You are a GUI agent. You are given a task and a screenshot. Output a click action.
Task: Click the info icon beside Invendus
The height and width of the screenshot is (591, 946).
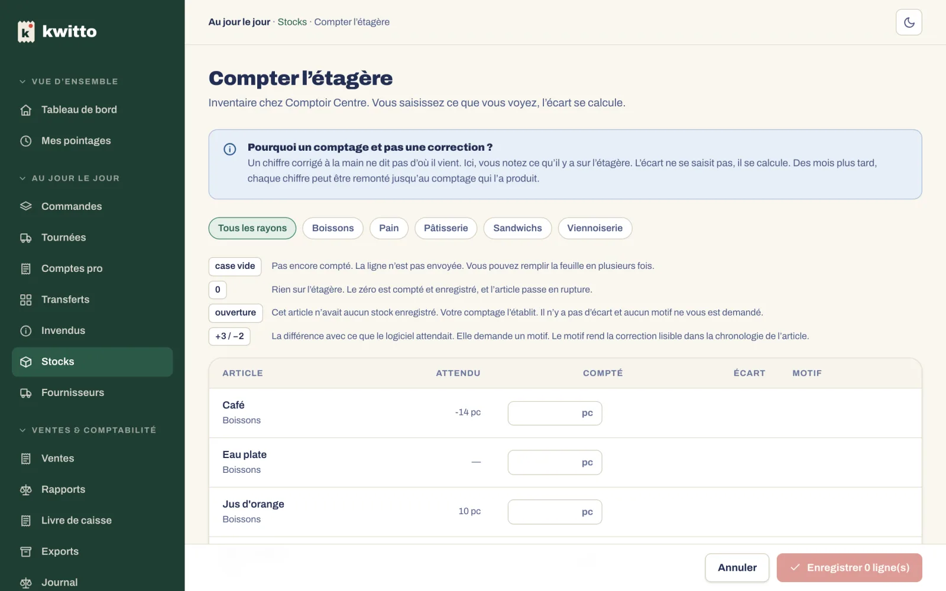point(26,331)
